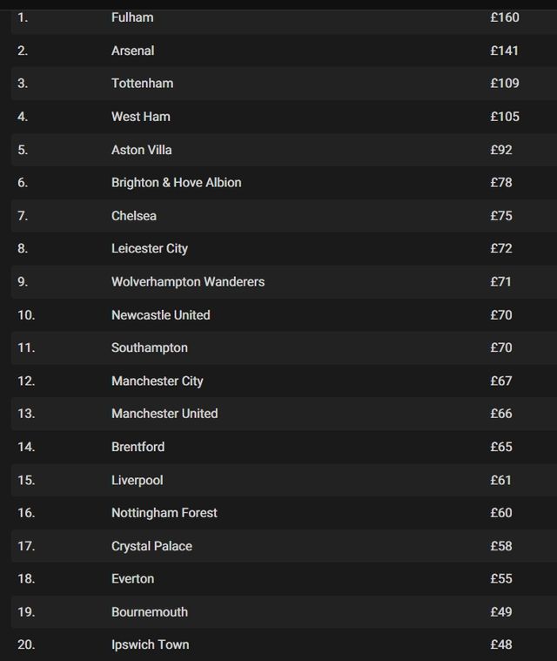Select Newcastle United row
This screenshot has width=557, height=661.
pos(160,315)
